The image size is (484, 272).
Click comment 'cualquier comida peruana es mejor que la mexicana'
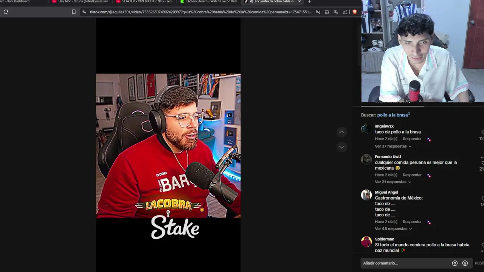(x=416, y=165)
